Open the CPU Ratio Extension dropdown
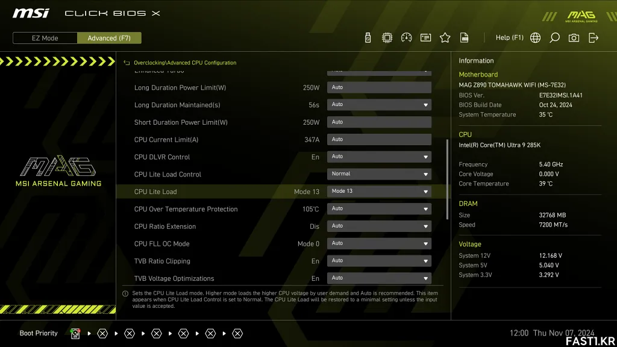Viewport: 617px width, 347px height. pyautogui.click(x=379, y=226)
